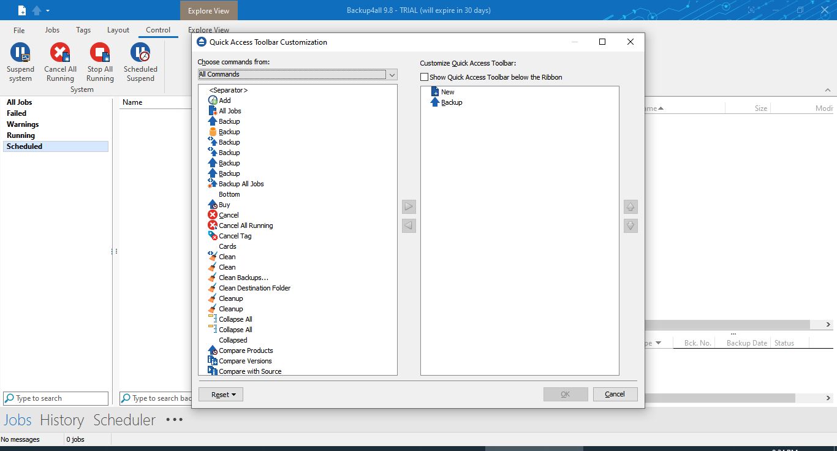Viewport: 837px width, 451px height.
Task: Select Backup in the Customize Quick Access Toolbar list
Action: coord(446,102)
